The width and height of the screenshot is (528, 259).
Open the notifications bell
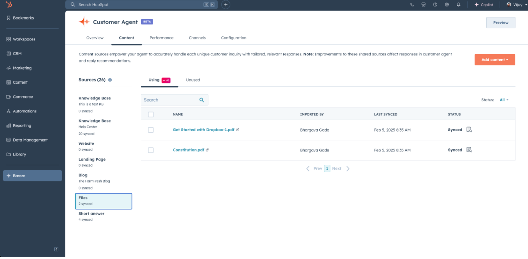click(458, 5)
